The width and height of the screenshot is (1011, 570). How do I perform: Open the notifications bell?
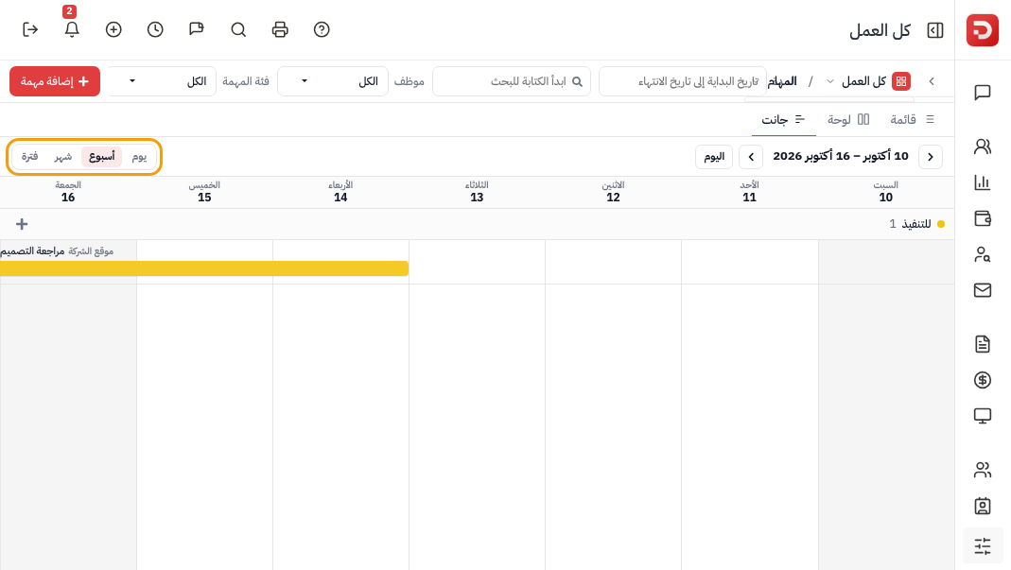[x=72, y=29]
